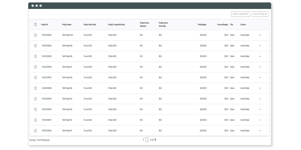Click the page number input field

coord(147,140)
